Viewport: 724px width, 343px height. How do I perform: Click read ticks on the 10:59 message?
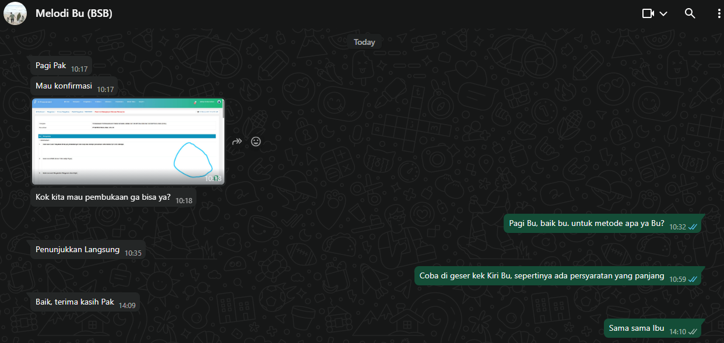point(693,279)
